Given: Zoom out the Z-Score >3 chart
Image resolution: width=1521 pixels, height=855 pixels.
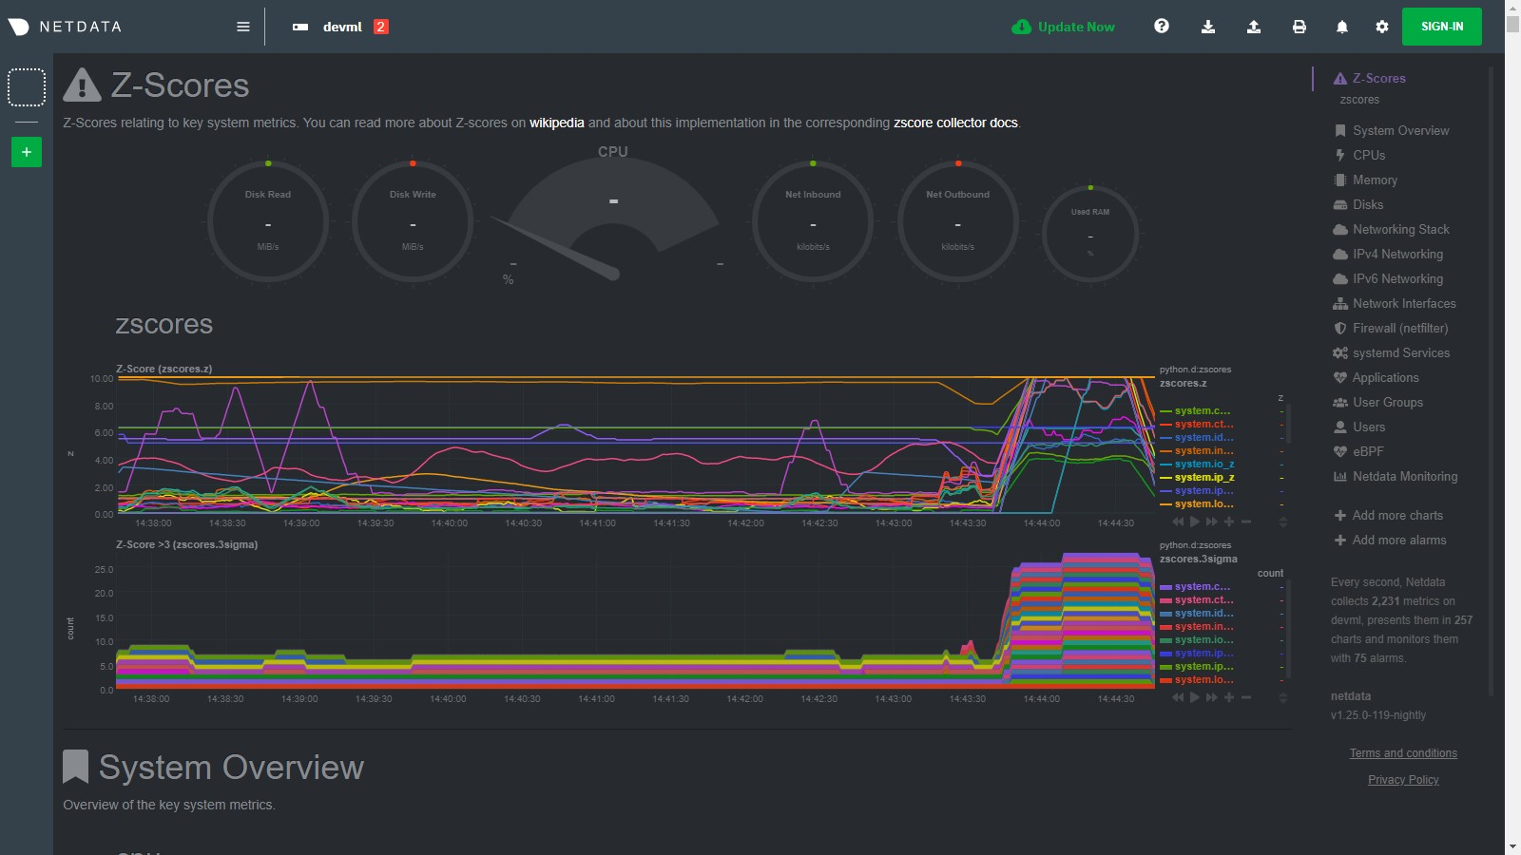Looking at the screenshot, I should click(1246, 697).
